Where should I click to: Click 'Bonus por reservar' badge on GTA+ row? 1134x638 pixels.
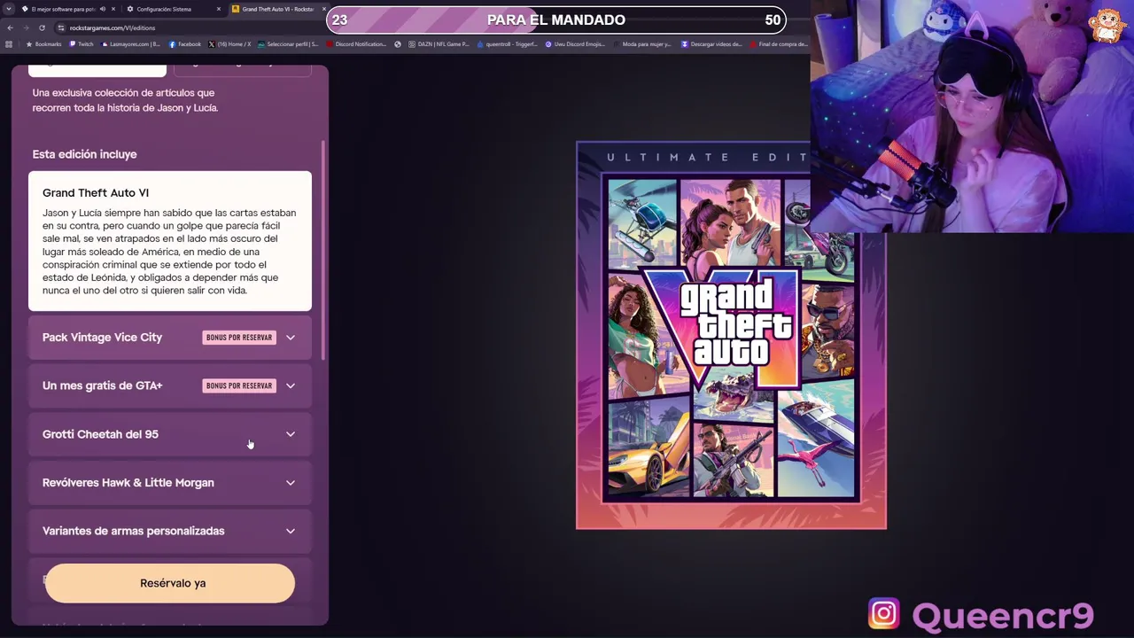pyautogui.click(x=238, y=385)
